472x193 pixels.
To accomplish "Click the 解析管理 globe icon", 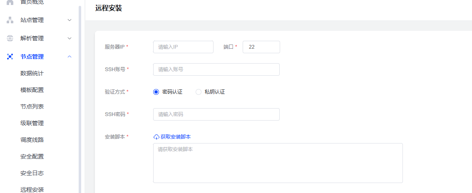I will (x=10, y=38).
